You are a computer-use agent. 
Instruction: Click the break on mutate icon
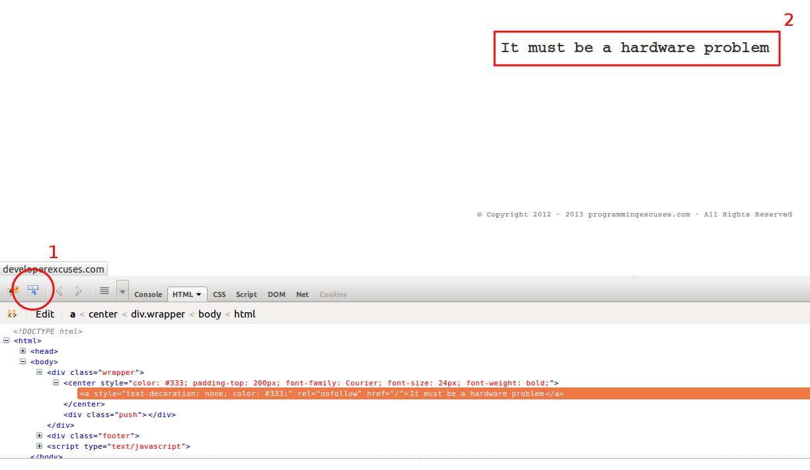point(11,314)
